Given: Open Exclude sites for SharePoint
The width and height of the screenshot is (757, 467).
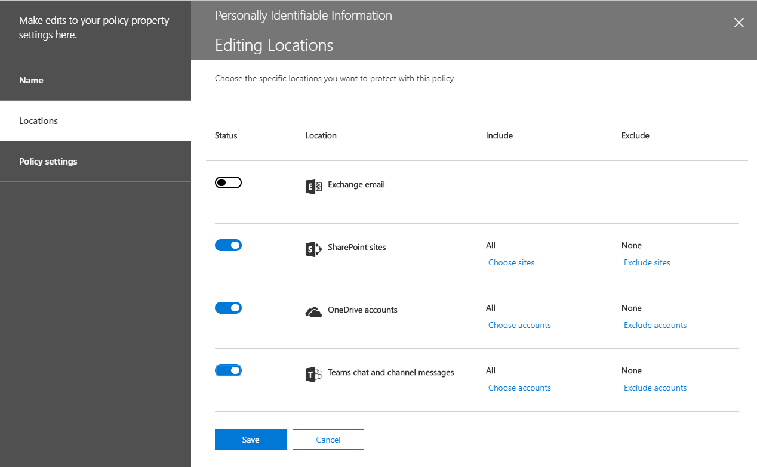Looking at the screenshot, I should [647, 262].
